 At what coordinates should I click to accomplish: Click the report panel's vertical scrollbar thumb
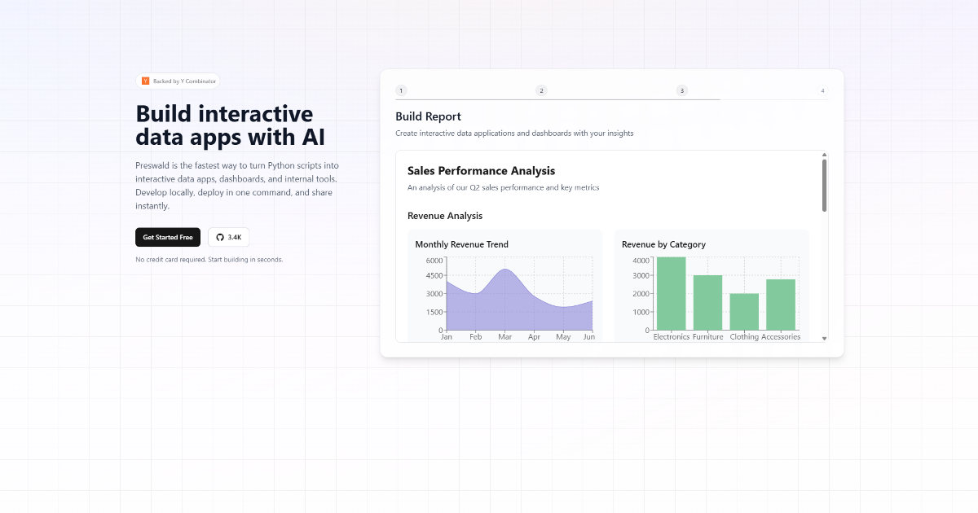[x=824, y=186]
